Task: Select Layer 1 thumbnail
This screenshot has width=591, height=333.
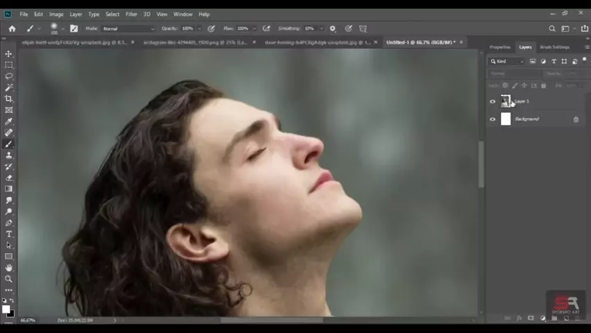Action: click(506, 101)
